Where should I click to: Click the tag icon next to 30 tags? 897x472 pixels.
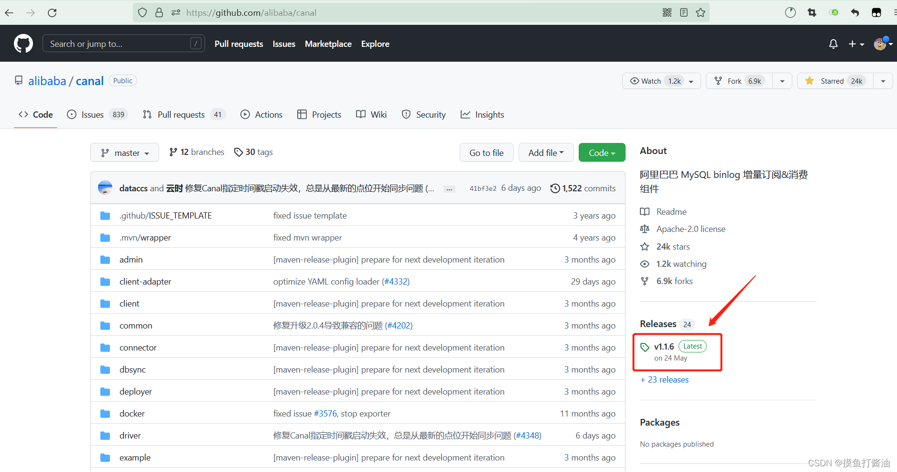coord(238,152)
